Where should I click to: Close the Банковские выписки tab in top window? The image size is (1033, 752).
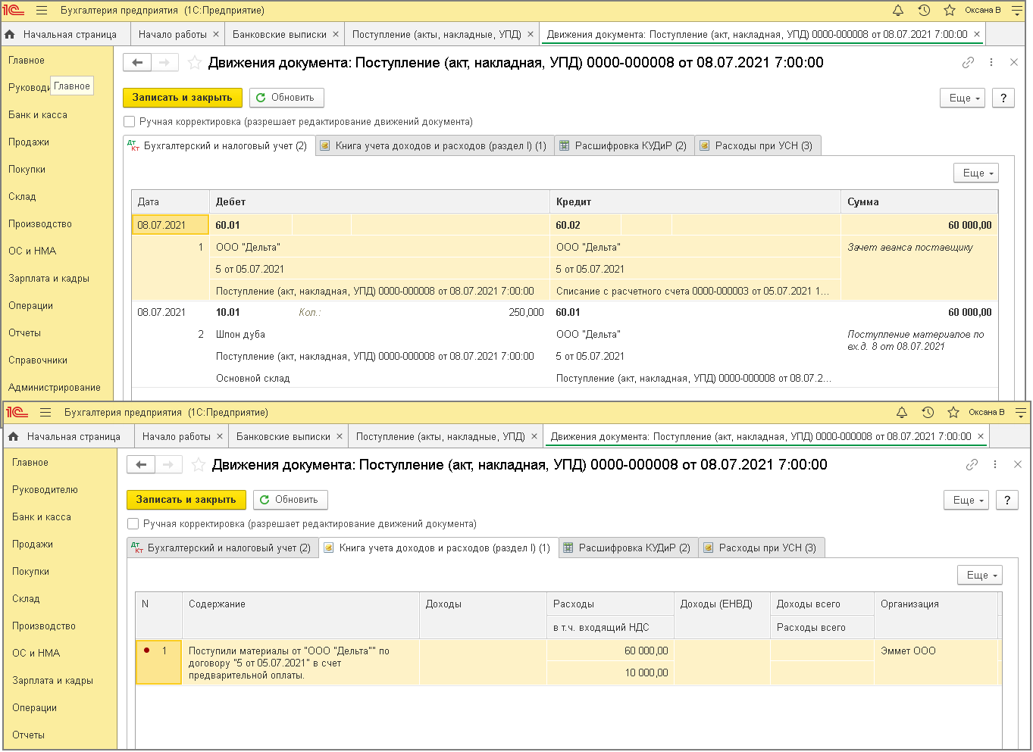[336, 34]
